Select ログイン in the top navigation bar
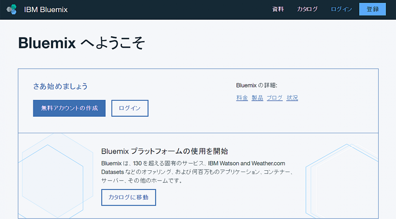 pyautogui.click(x=341, y=9)
